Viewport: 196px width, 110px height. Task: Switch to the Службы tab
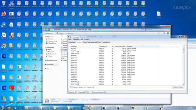pos(85,42)
